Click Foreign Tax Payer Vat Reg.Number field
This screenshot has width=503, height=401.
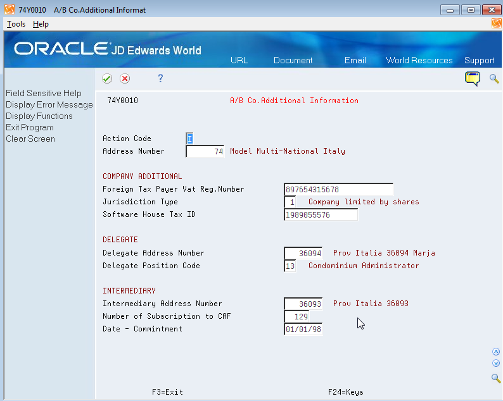[x=338, y=189]
